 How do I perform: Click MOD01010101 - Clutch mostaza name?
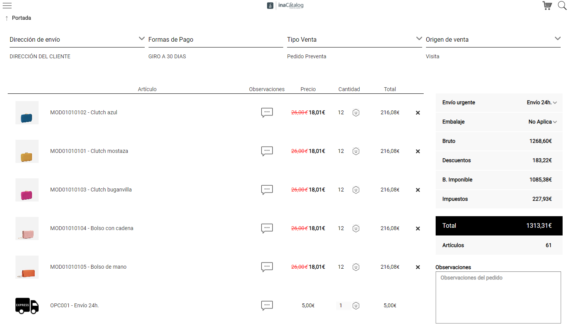[x=89, y=151]
